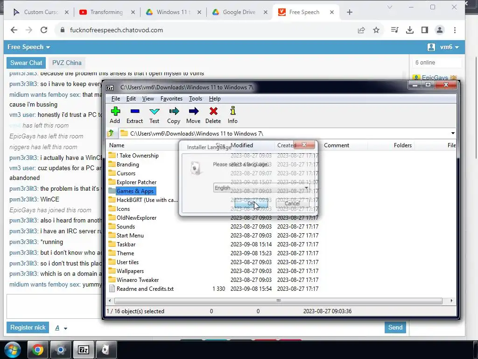This screenshot has height=359, width=478.
Task: Click the share page icon in address bar
Action: [x=361, y=30]
